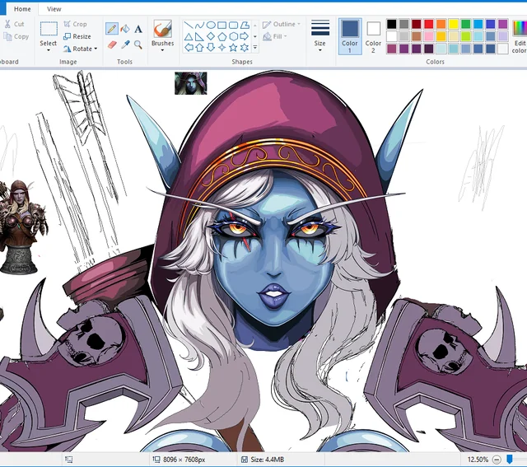Choose the Oval shape
This screenshot has height=467, width=527.
coord(211,26)
